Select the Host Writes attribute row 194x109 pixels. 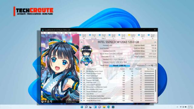pyautogui.click(x=117, y=94)
